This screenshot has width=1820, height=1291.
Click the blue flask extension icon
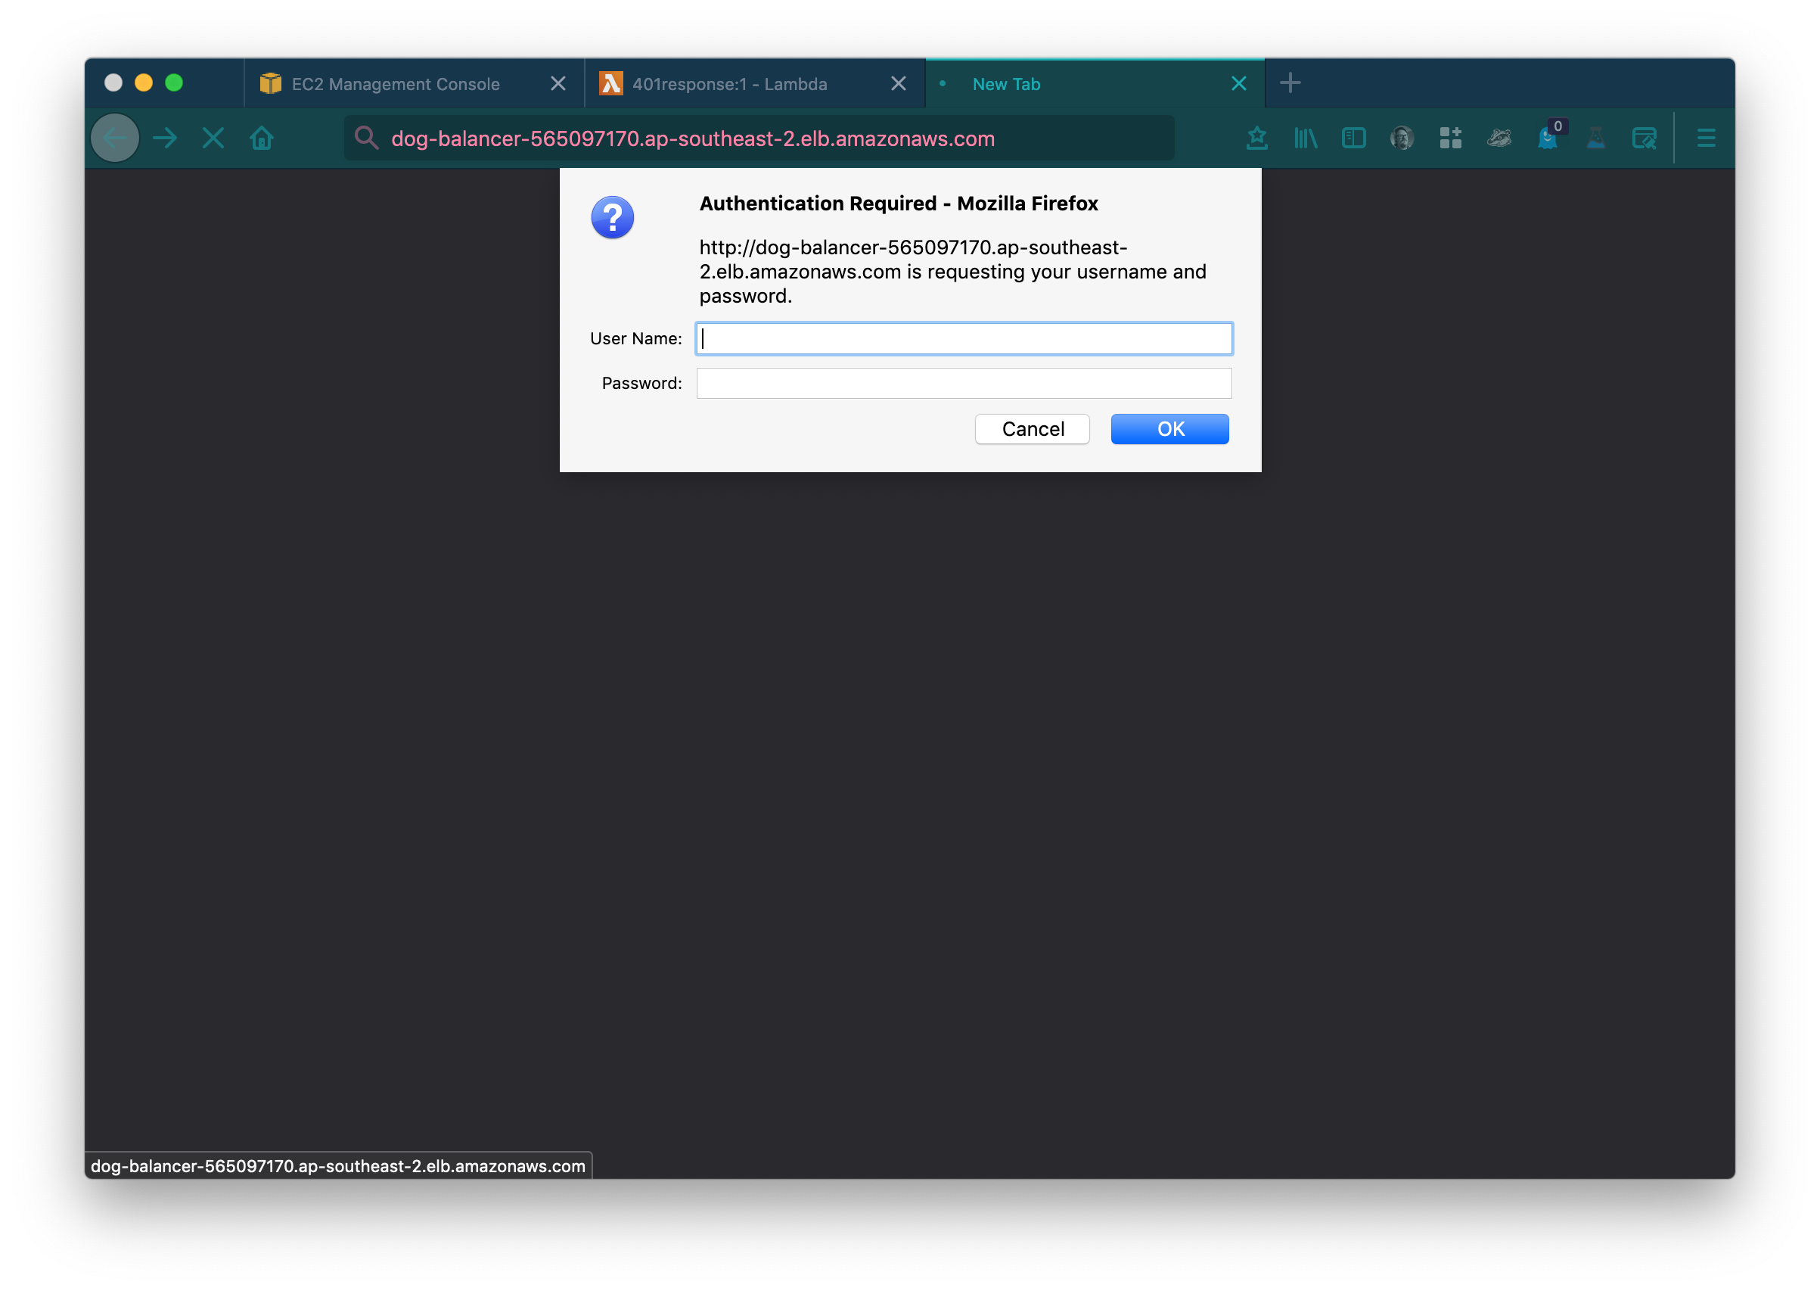[1595, 138]
